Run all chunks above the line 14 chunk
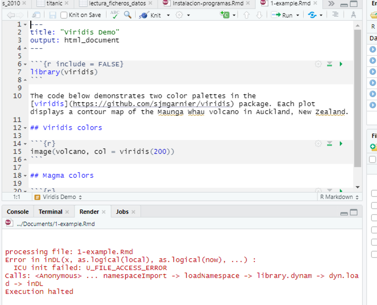The image size is (377, 305). [x=329, y=143]
